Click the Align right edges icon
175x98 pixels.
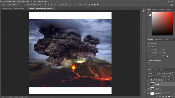pyautogui.click(x=51, y=5)
